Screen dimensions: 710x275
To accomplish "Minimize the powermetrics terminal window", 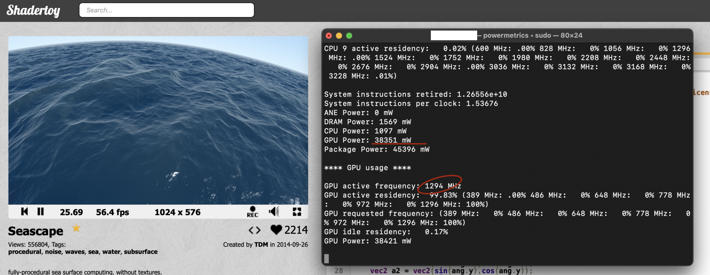I will (x=339, y=35).
